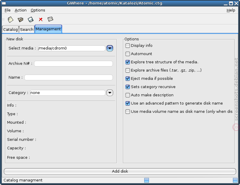Click the Save catalog floppy icon
The width and height of the screenshot is (240, 185).
[x=30, y=19]
